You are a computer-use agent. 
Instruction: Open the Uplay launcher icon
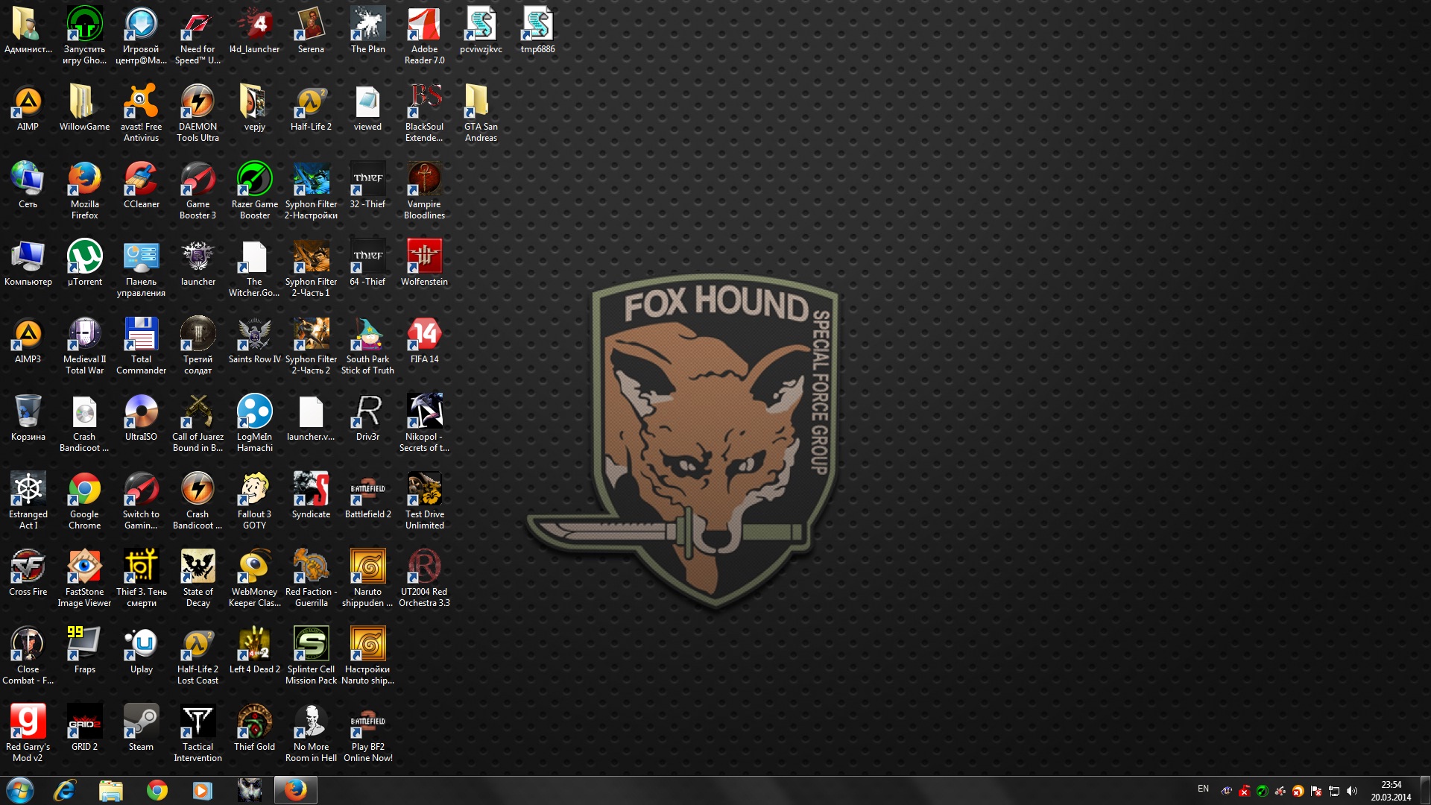point(141,650)
